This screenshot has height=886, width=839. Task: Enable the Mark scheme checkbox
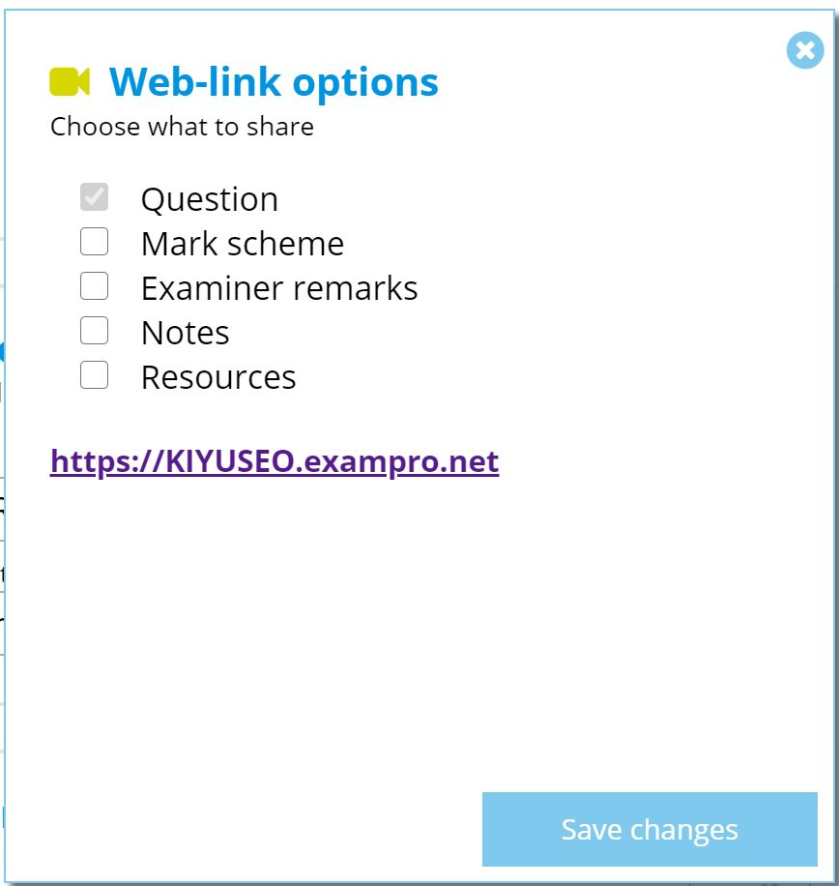(x=94, y=242)
